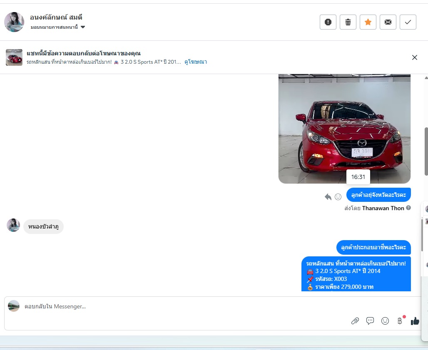This screenshot has height=350, width=428.
Task: Open saved replies speech bubble icon
Action: point(370,321)
